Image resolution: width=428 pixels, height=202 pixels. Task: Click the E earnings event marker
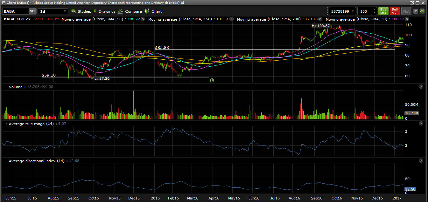(x=212, y=80)
